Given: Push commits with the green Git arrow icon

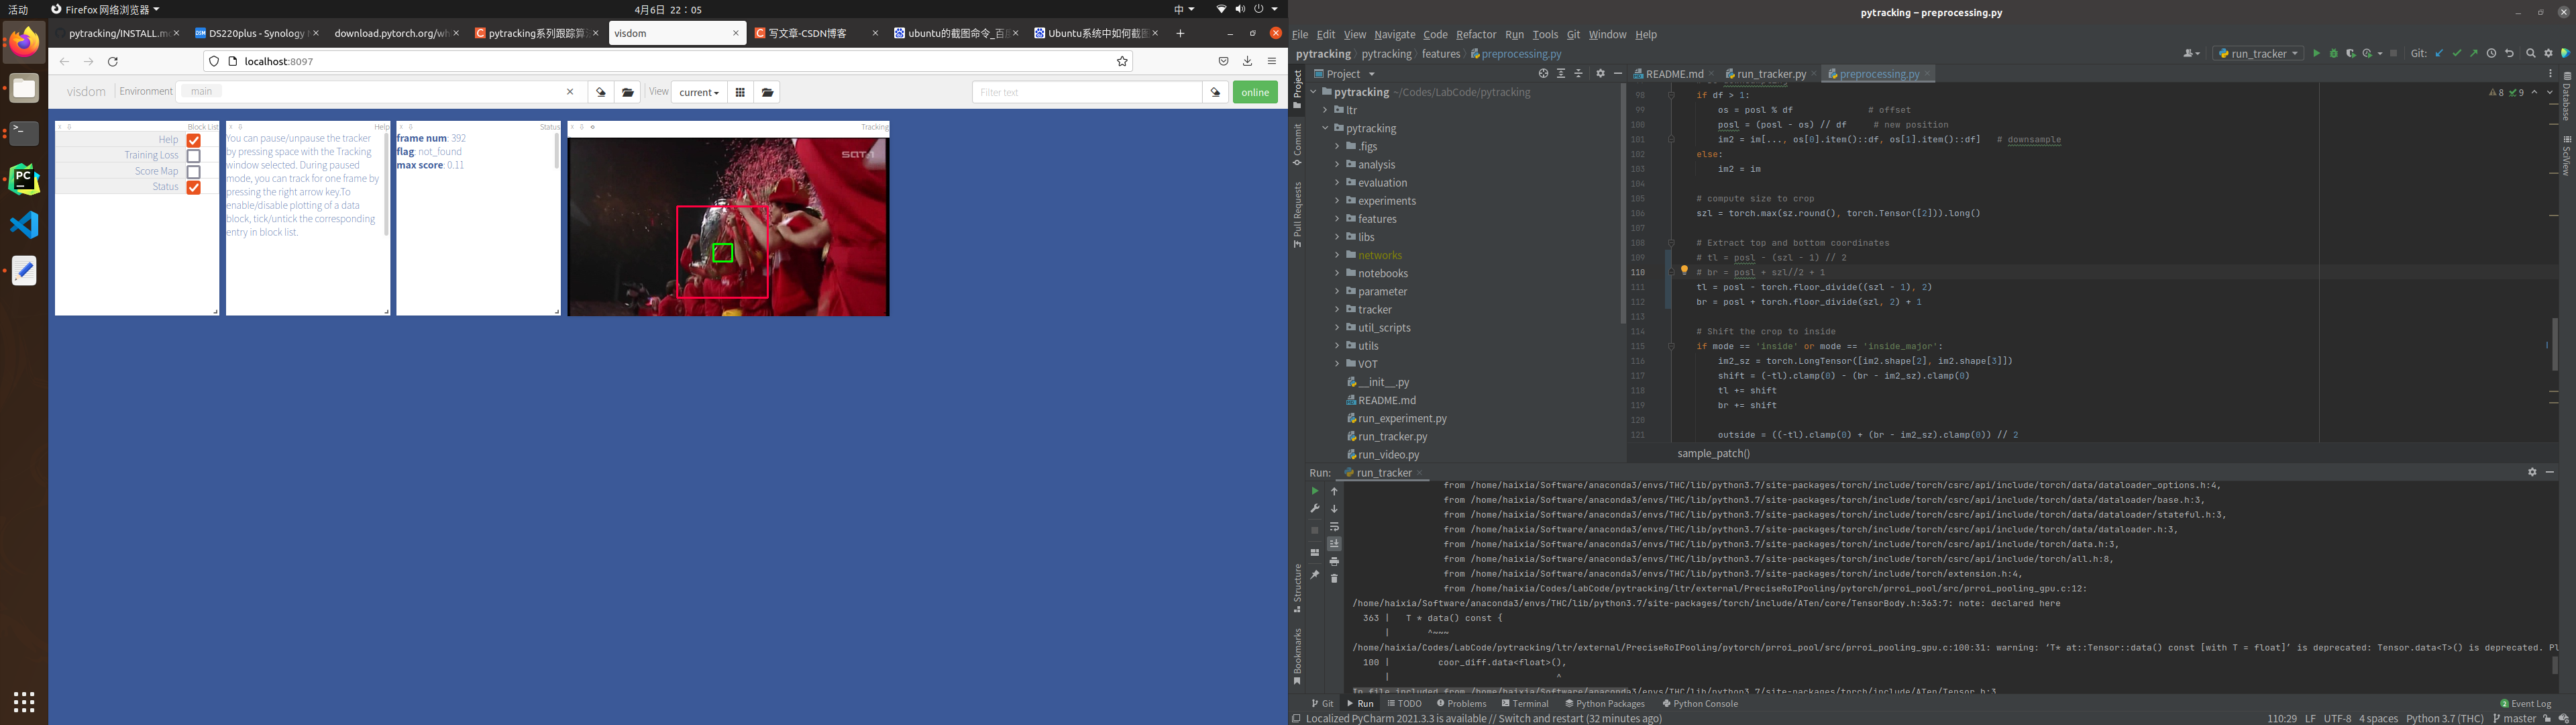Looking at the screenshot, I should (2473, 53).
